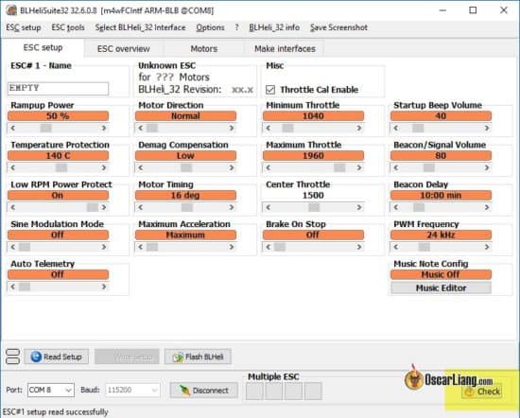Viewport: 520px width, 418px height.
Task: Increase Beacon/Signal Volume with right arrow
Action: click(x=487, y=168)
